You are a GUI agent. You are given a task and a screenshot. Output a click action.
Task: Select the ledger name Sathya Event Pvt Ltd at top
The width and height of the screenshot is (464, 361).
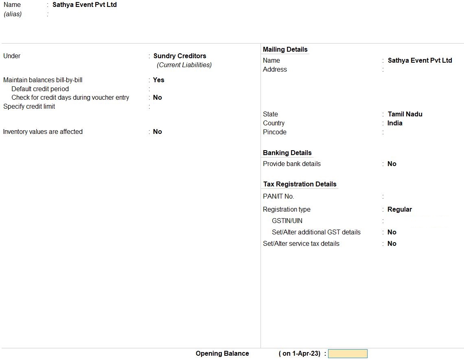(85, 5)
